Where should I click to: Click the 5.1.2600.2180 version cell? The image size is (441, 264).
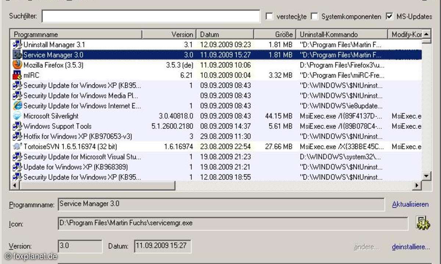tap(172, 126)
